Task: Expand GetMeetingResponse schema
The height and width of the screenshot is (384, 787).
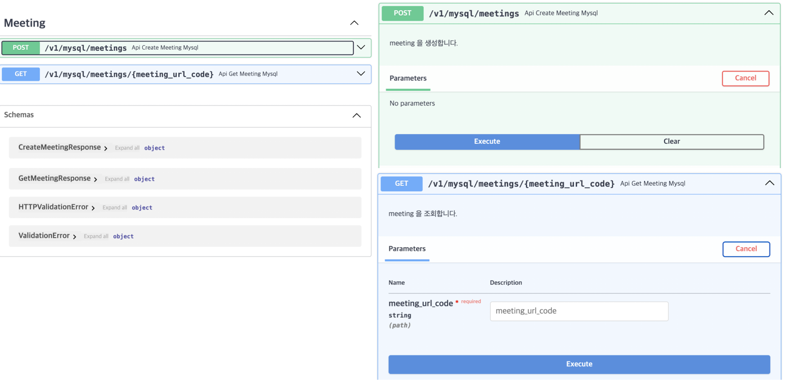Action: pos(95,179)
